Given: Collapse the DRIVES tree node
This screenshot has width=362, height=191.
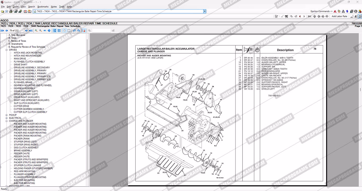Looking at the screenshot, I should [x=7, y=50].
